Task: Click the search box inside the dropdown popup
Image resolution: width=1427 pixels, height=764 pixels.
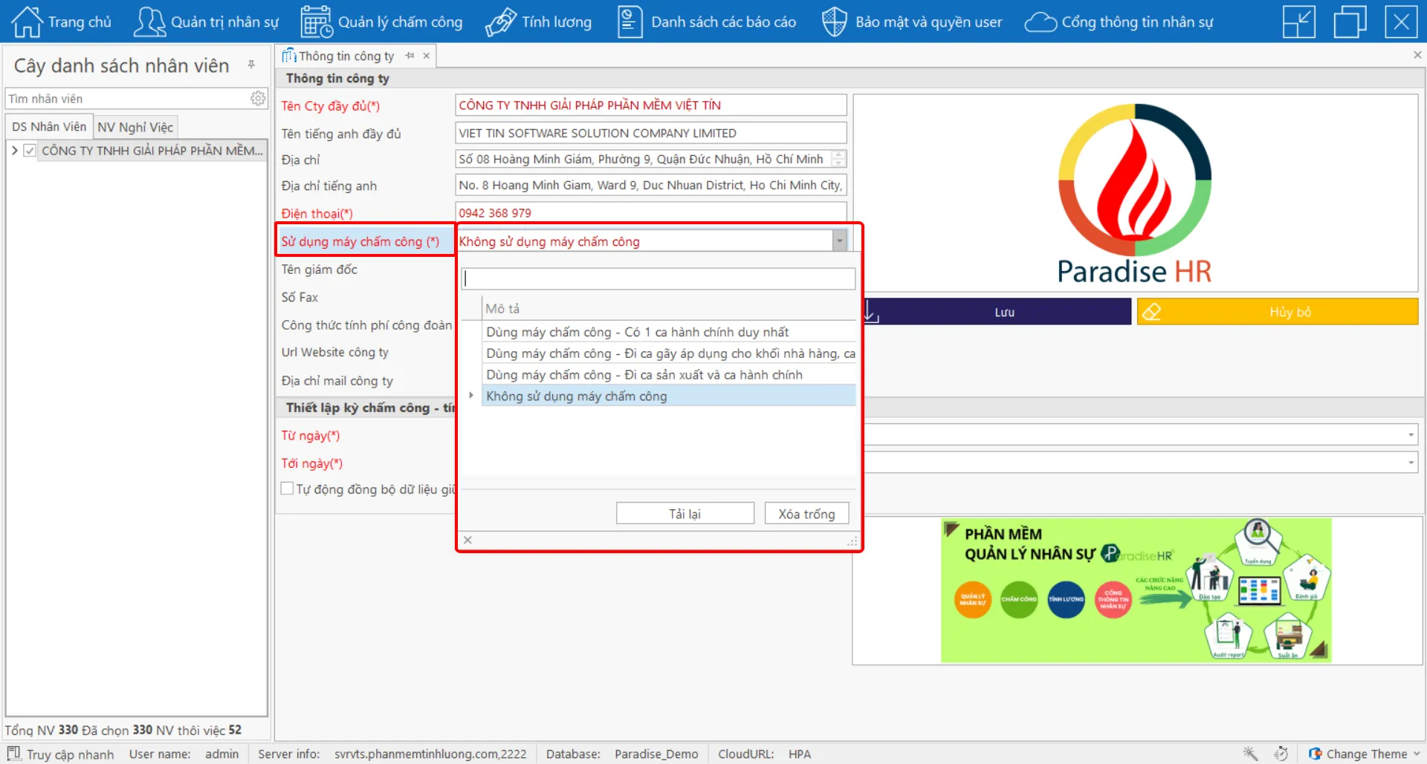Action: click(659, 278)
